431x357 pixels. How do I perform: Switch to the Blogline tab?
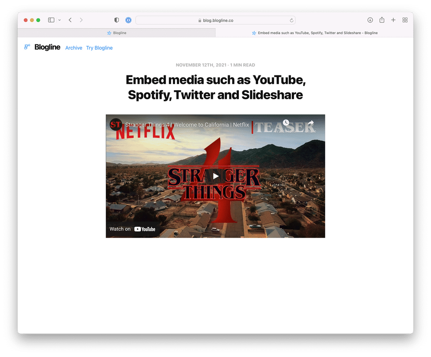(x=117, y=33)
